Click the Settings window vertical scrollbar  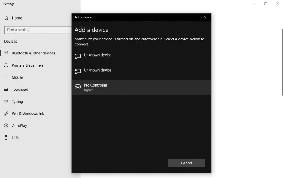click(282, 62)
